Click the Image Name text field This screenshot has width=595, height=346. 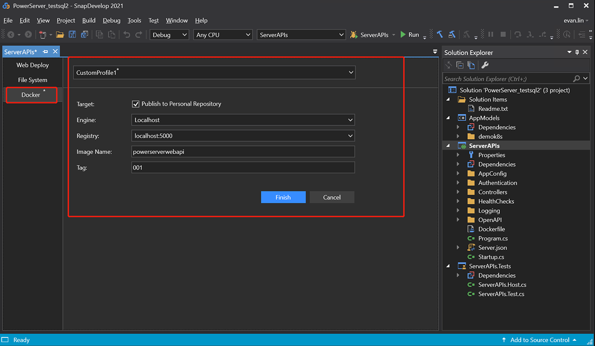click(243, 152)
